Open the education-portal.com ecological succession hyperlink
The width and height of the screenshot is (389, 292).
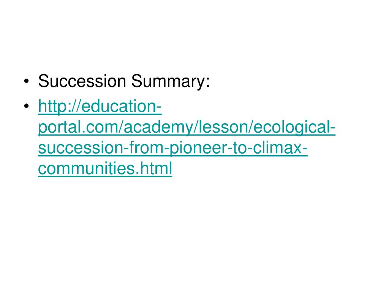pos(187,137)
